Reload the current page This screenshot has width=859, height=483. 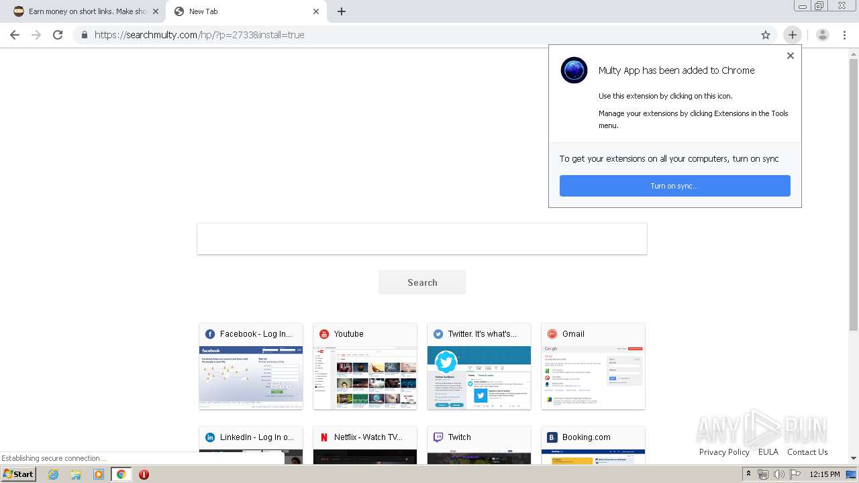coord(58,35)
